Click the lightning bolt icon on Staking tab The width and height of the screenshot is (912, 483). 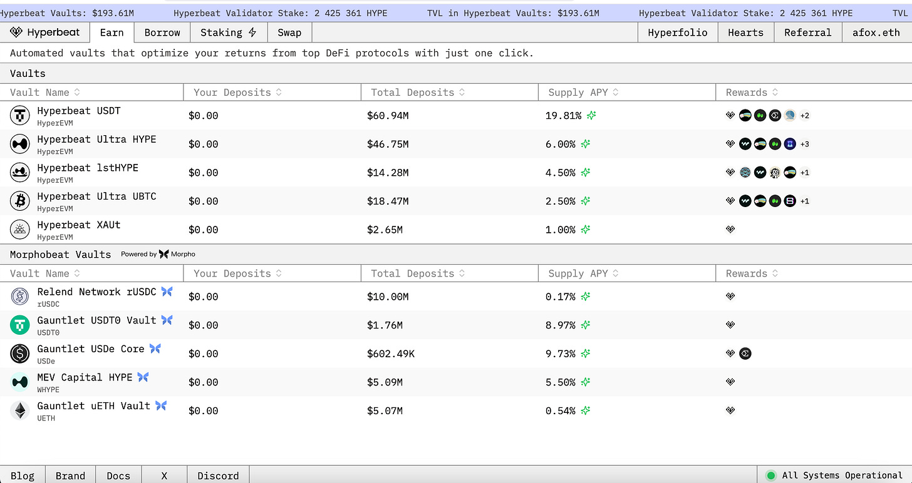click(x=252, y=33)
